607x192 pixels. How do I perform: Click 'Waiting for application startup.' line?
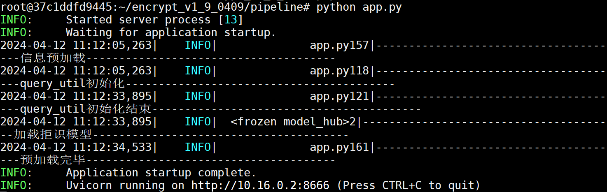pyautogui.click(x=171, y=32)
